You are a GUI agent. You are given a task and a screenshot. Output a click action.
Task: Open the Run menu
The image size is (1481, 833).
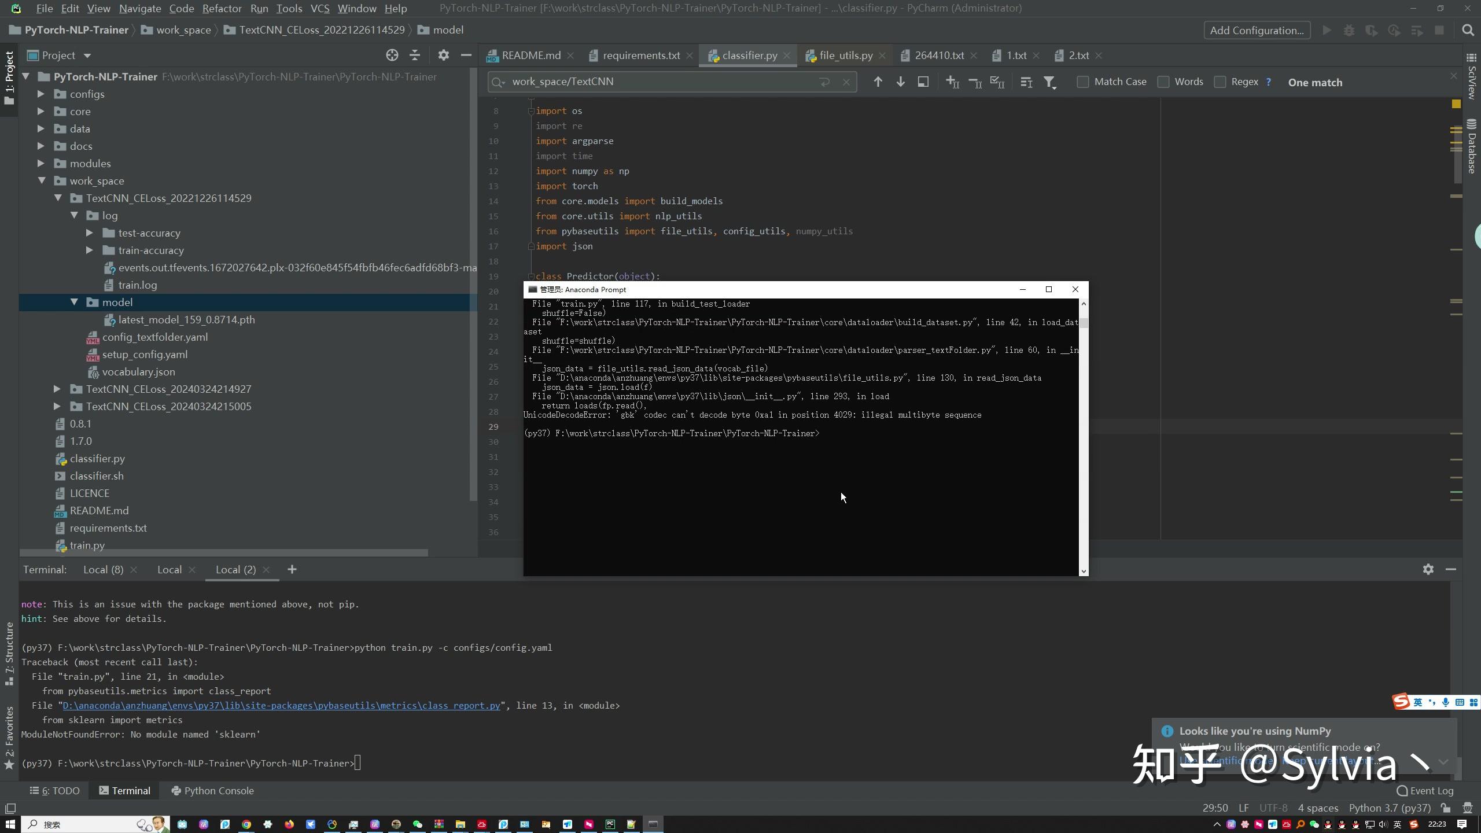click(x=259, y=8)
